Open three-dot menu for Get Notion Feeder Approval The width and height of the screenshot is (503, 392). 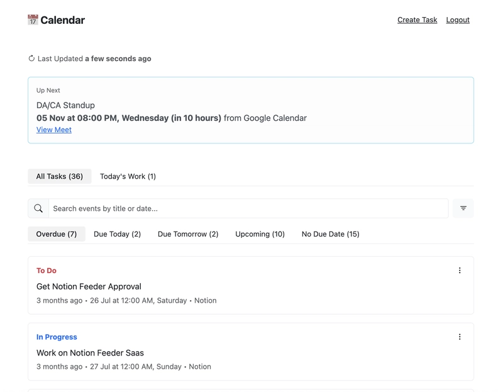pos(460,271)
